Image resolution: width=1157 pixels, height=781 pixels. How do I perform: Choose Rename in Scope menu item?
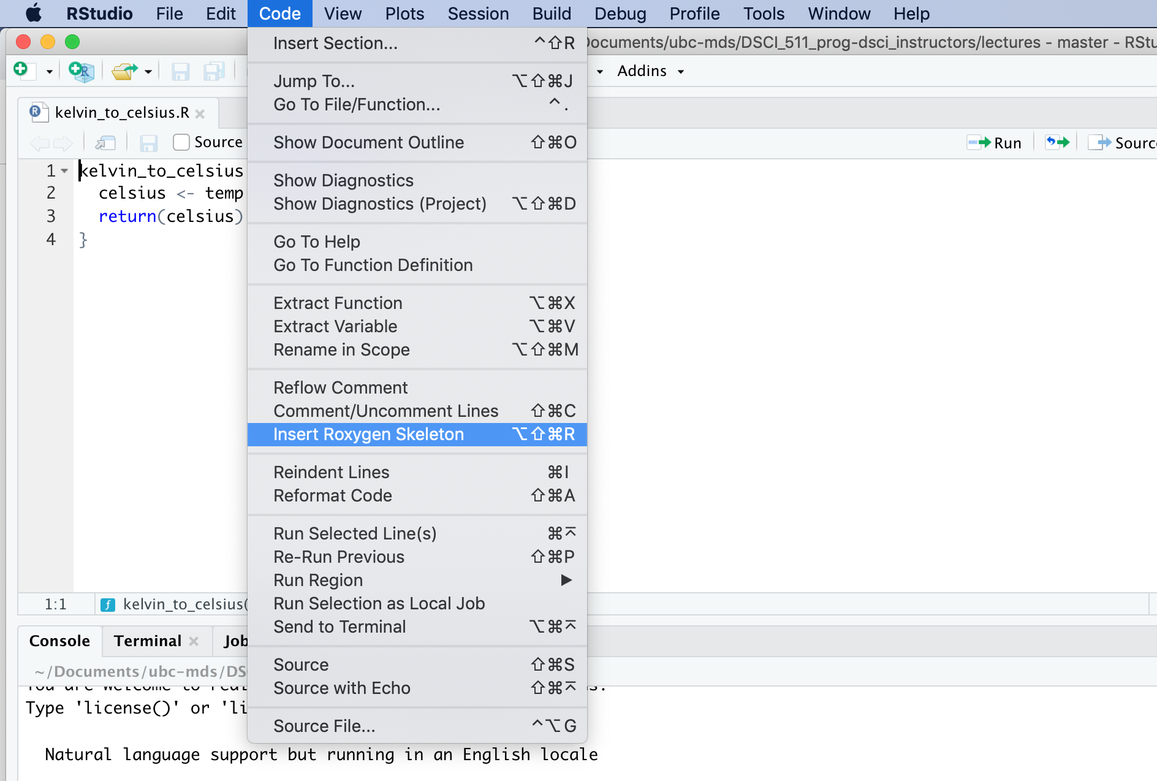(417, 349)
